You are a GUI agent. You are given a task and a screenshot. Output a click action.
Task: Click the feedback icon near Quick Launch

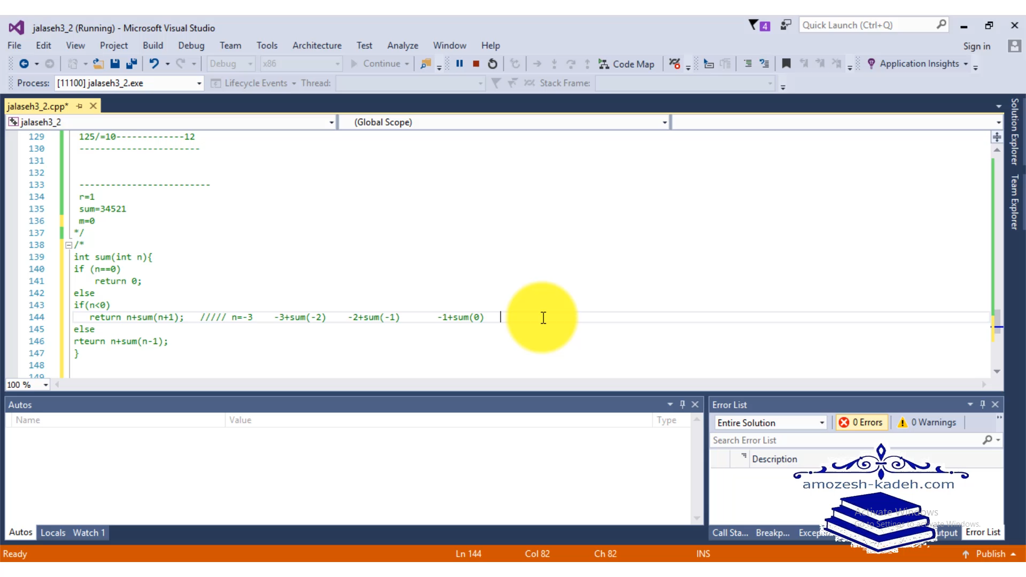786,25
